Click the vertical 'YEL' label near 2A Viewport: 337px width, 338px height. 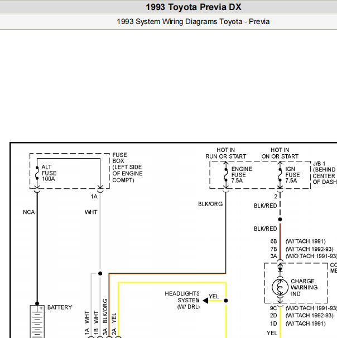click(x=114, y=318)
